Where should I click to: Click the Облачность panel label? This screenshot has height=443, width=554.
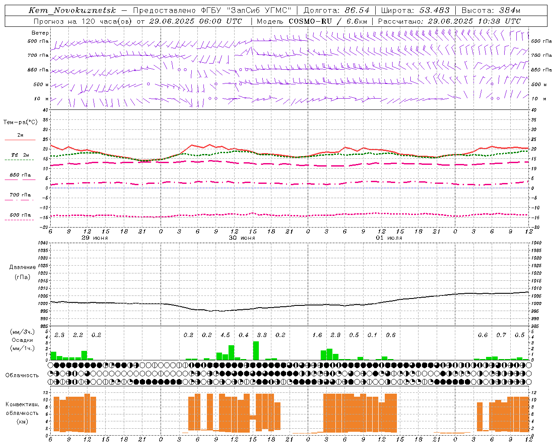click(x=22, y=375)
